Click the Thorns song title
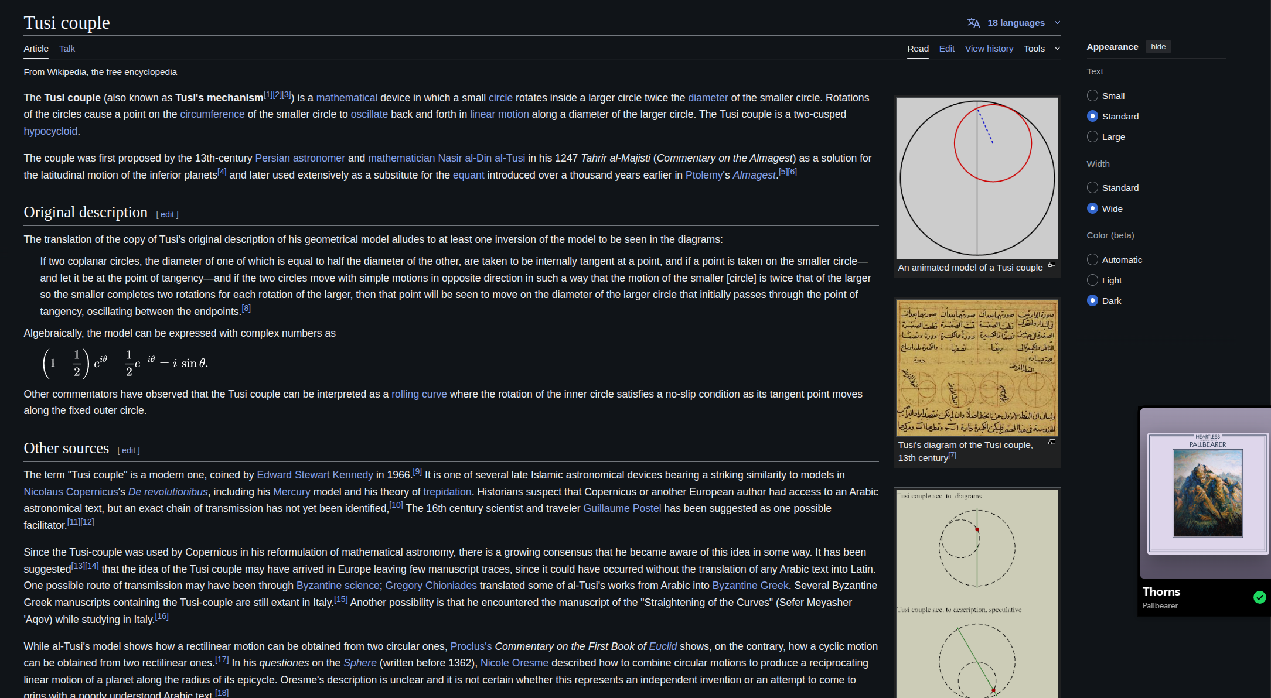The image size is (1271, 698). tap(1161, 592)
